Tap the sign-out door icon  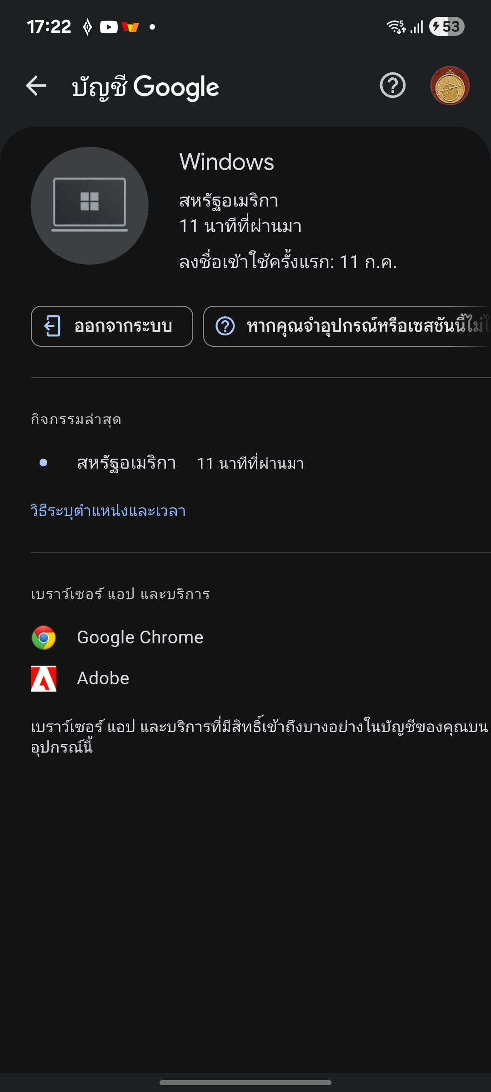click(x=52, y=326)
